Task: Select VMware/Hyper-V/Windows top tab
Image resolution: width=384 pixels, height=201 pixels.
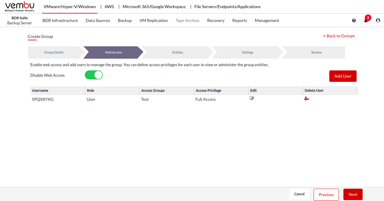Action: (x=70, y=7)
